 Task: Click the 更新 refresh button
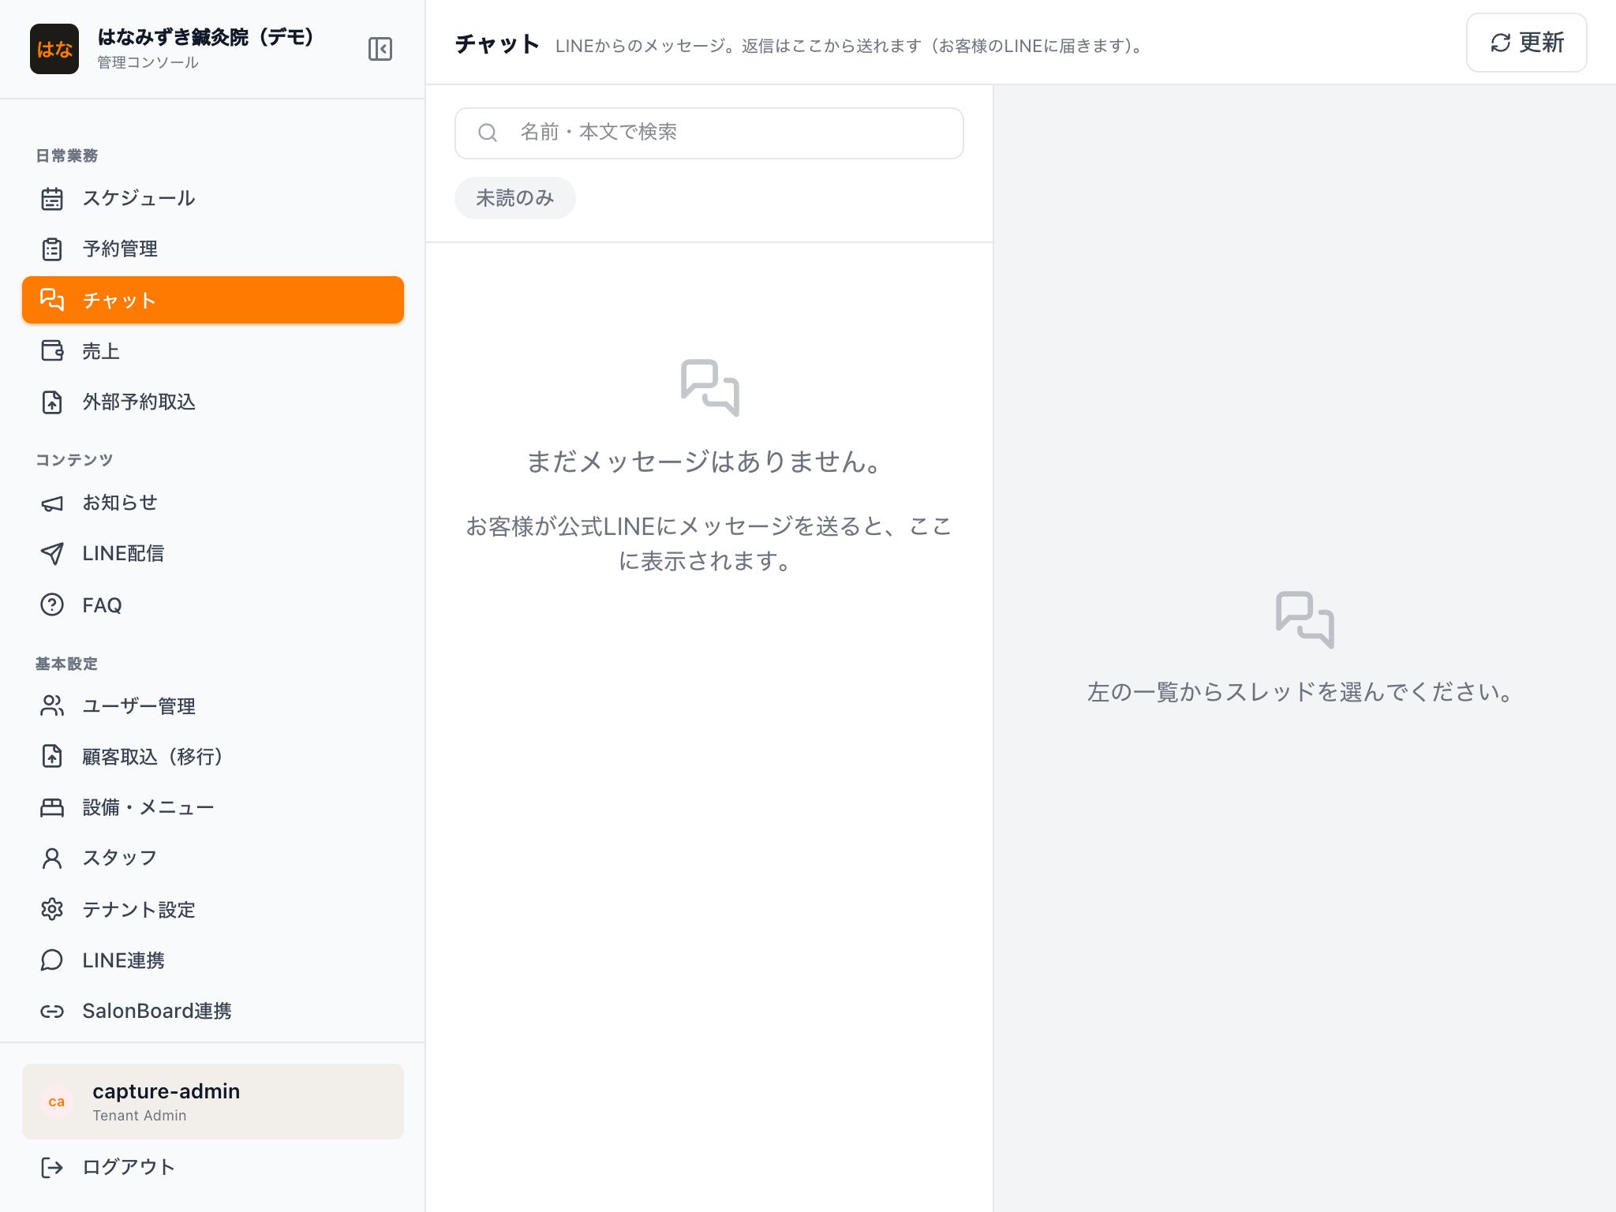1526,43
